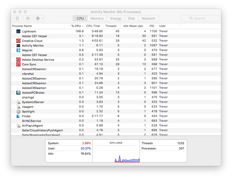The image size is (232, 179).
Task: Click the Adobe Desktop Service icon
Action: (18, 60)
